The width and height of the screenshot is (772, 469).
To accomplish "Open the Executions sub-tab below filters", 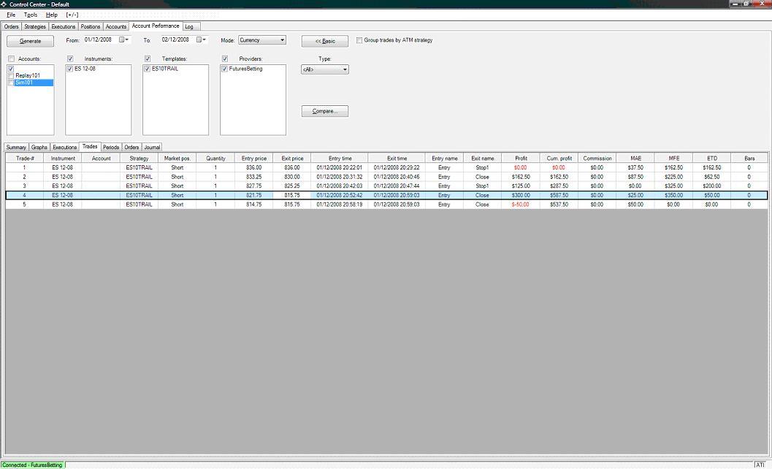I will pyautogui.click(x=64, y=148).
